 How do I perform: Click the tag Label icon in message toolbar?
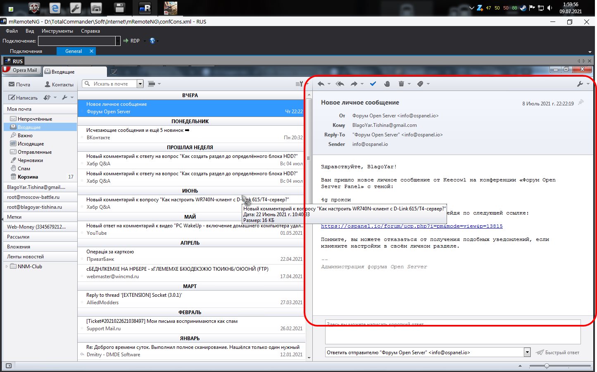[x=420, y=84]
